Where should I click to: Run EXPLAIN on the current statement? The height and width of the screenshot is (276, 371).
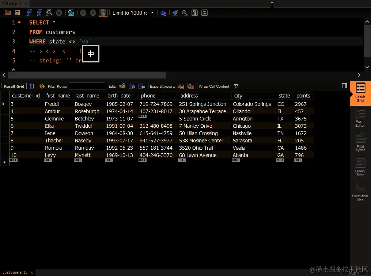coord(49,13)
